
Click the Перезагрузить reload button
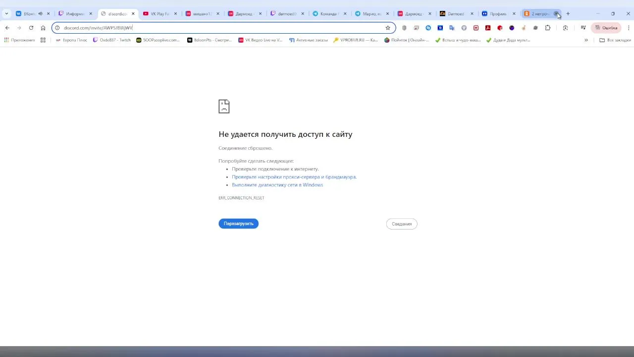(239, 224)
